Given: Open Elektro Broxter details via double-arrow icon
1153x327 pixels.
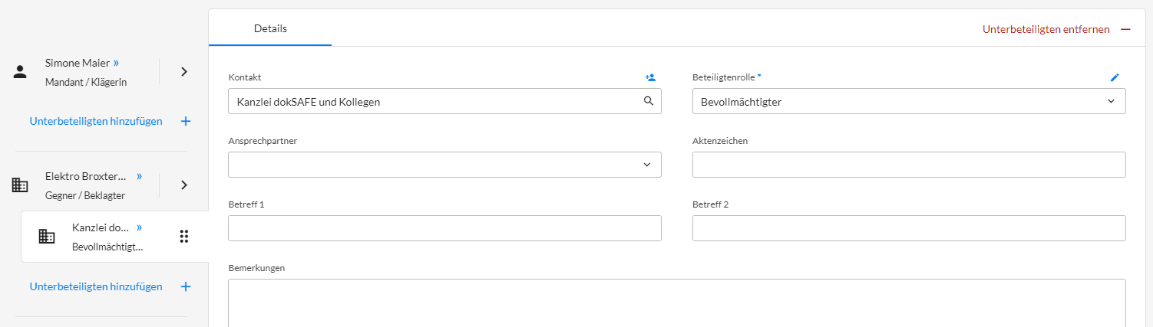Looking at the screenshot, I should click(x=139, y=176).
